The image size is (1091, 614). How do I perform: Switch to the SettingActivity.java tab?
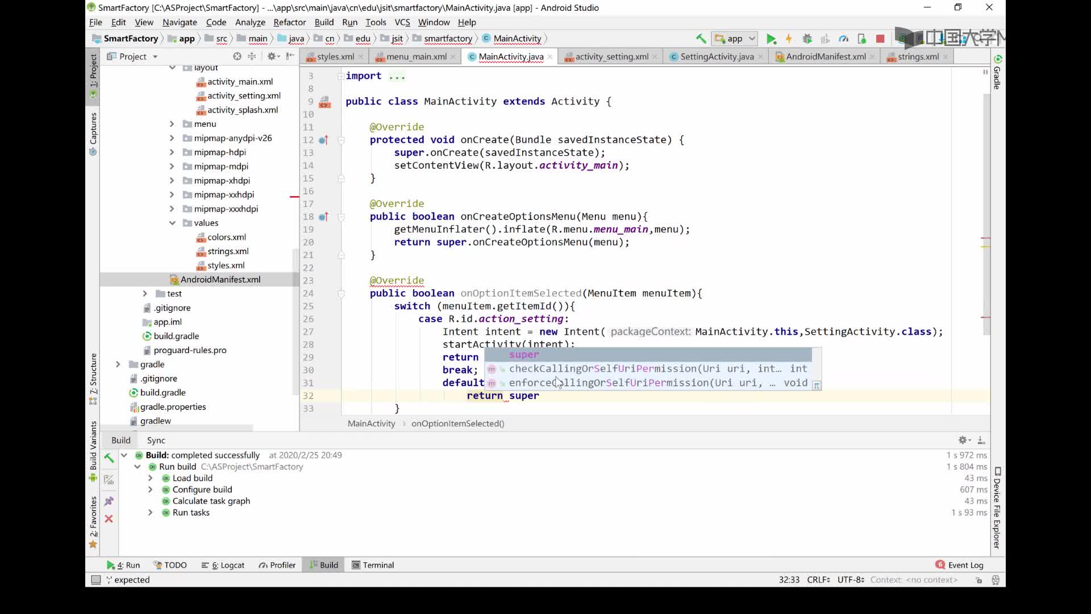point(717,56)
